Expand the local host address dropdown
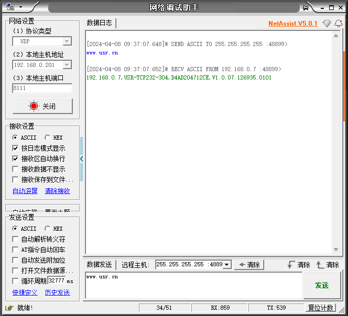The height and width of the screenshot is (316, 348). [67, 65]
